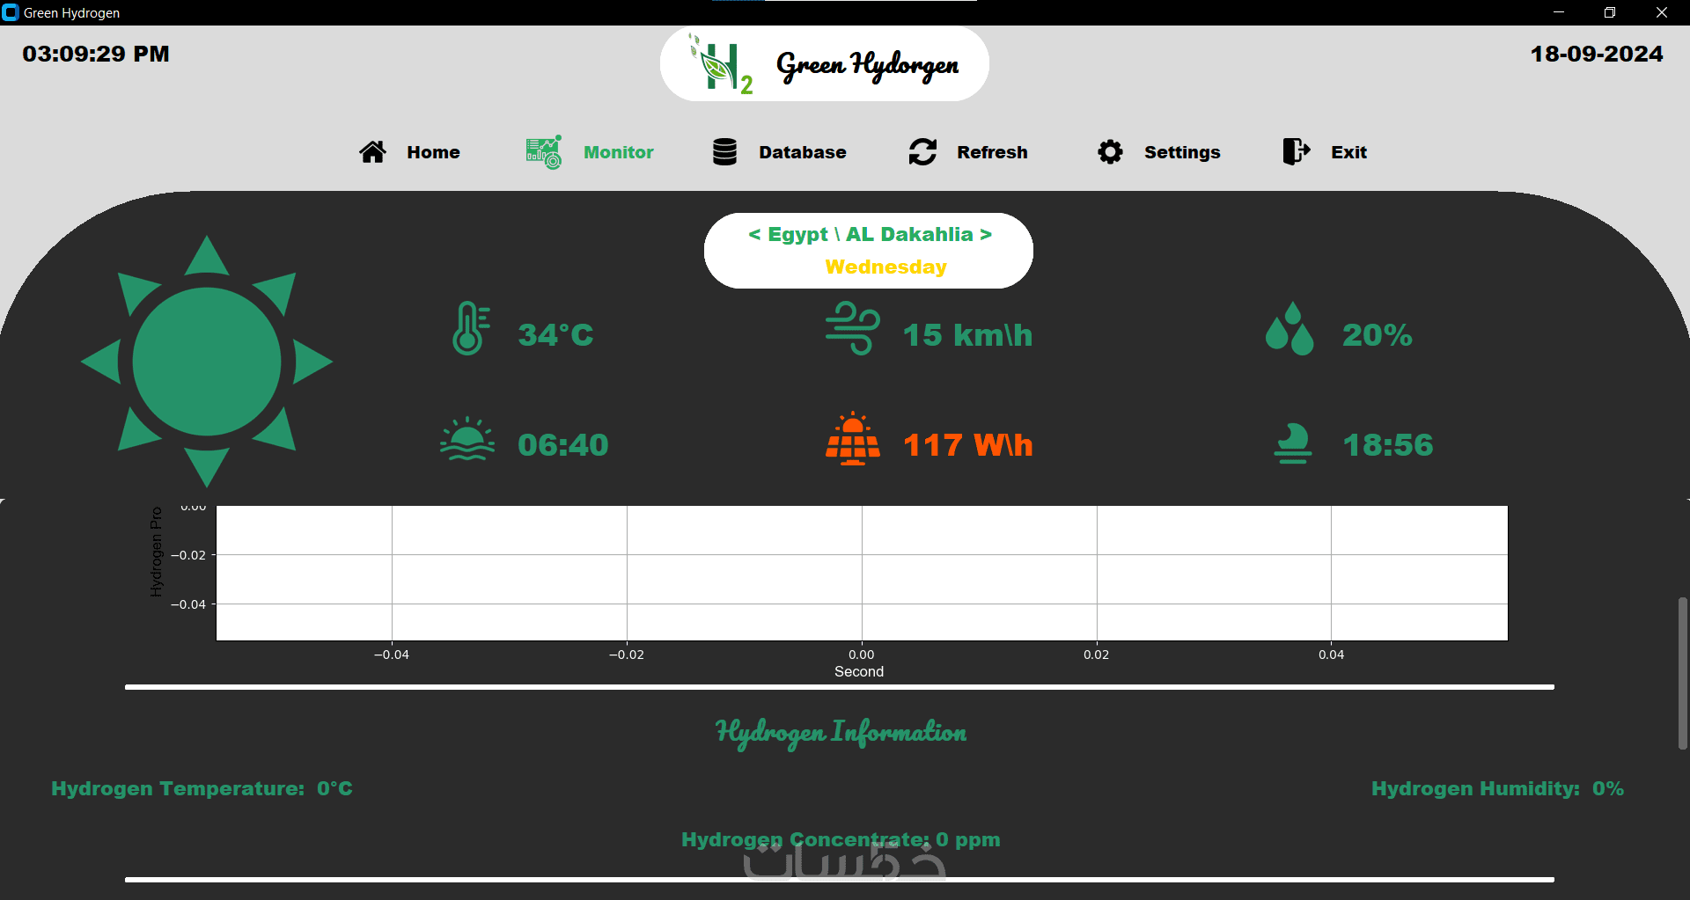The height and width of the screenshot is (900, 1690).
Task: Click the Database cylinder icon
Action: pyautogui.click(x=724, y=152)
